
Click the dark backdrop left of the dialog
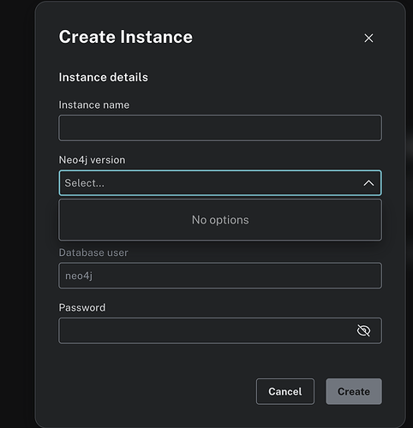coord(17,214)
